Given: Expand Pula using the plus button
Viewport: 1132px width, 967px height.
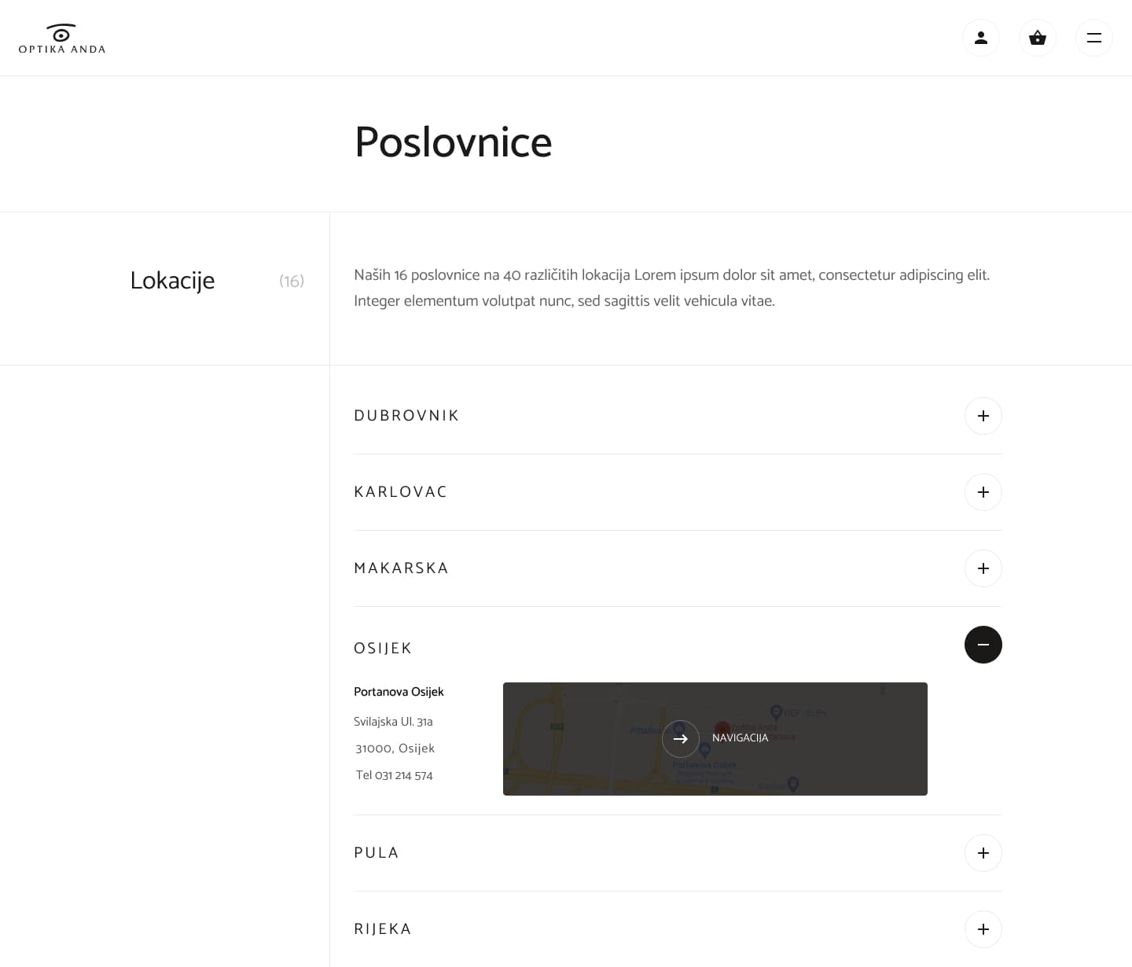Looking at the screenshot, I should pos(983,853).
